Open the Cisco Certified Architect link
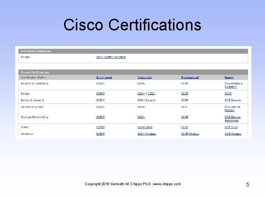The width and height of the screenshot is (265, 198). click(111, 57)
